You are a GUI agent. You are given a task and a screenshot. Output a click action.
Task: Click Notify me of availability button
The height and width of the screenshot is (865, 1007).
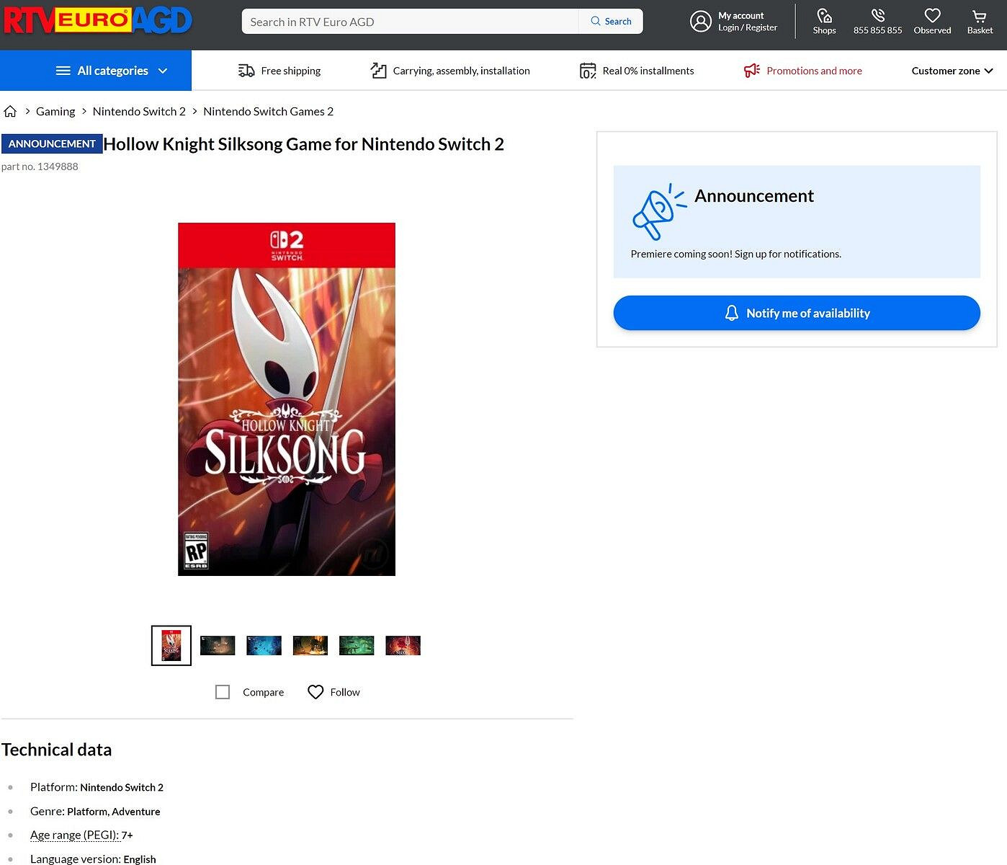tap(796, 313)
